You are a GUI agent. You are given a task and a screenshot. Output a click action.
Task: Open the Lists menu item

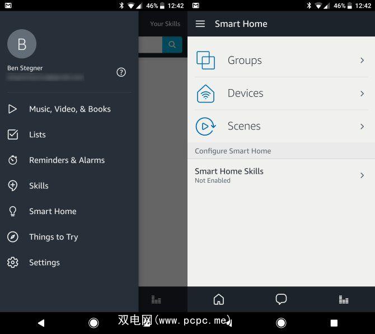69,134
